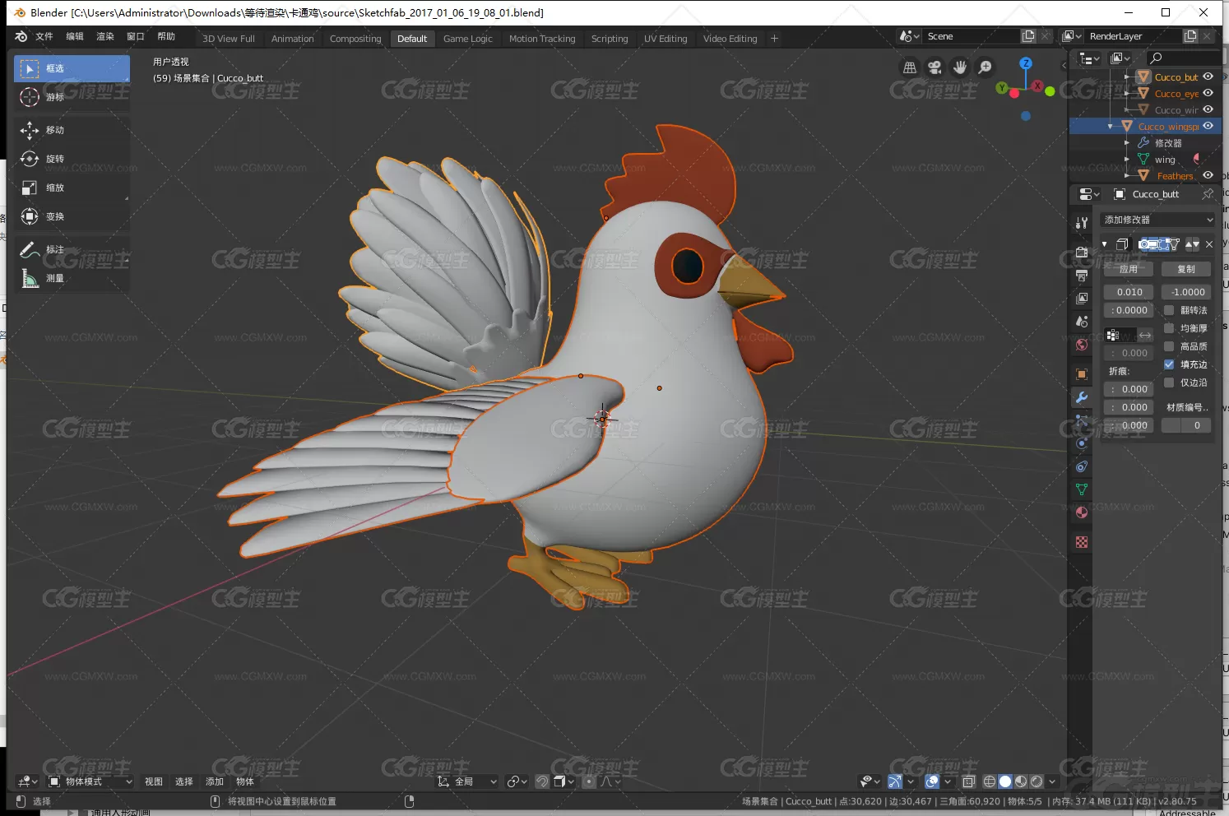Open the 编辑 edit menu
The height and width of the screenshot is (816, 1229).
point(75,36)
